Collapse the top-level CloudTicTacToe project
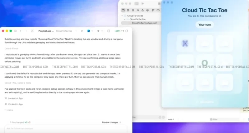The height and width of the screenshot is (133, 249). [123, 15]
